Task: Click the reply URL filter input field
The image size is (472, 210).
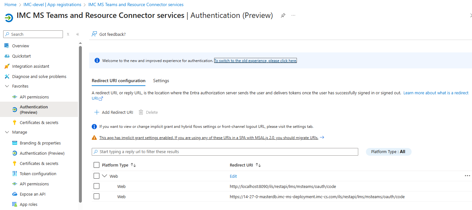Action: [227, 152]
